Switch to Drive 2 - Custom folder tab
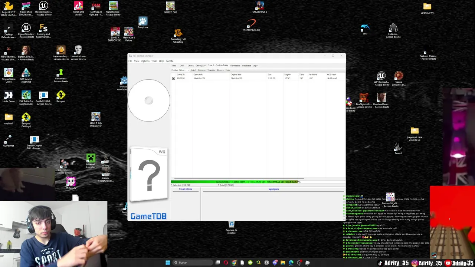This screenshot has width=475, height=267. click(x=217, y=65)
